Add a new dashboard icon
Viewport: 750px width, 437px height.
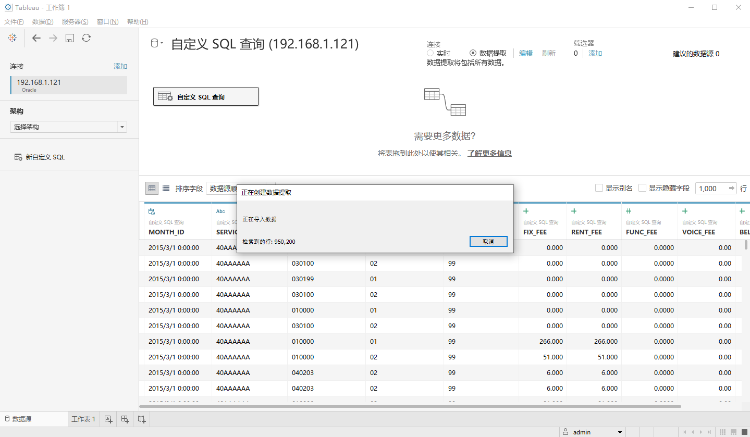pyautogui.click(x=125, y=419)
